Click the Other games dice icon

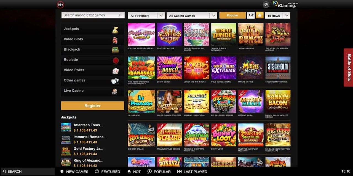pos(115,81)
